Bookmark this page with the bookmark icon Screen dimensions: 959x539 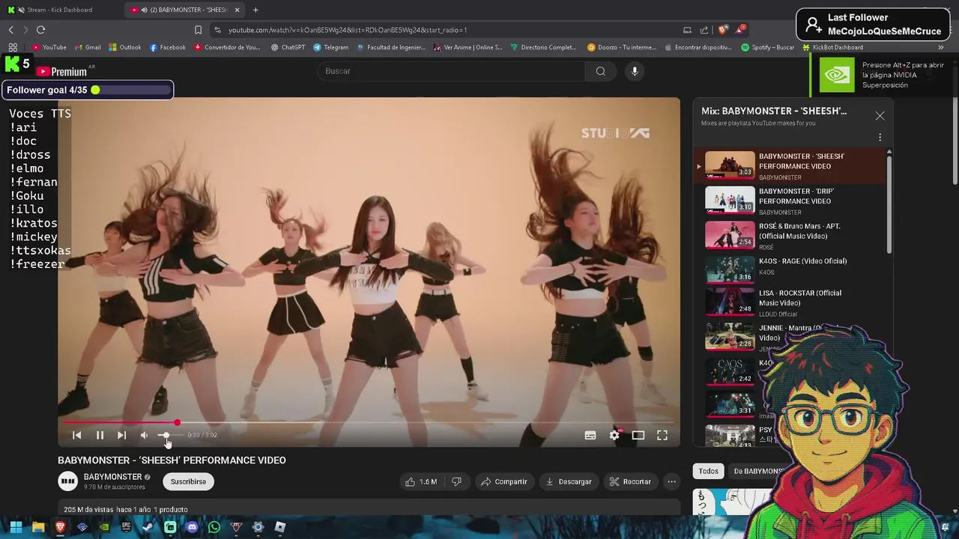[198, 30]
